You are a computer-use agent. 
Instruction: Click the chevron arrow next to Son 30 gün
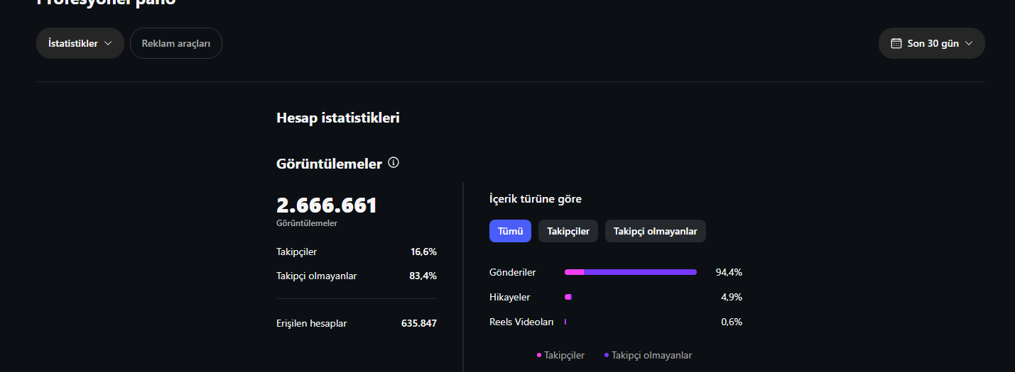click(x=969, y=43)
